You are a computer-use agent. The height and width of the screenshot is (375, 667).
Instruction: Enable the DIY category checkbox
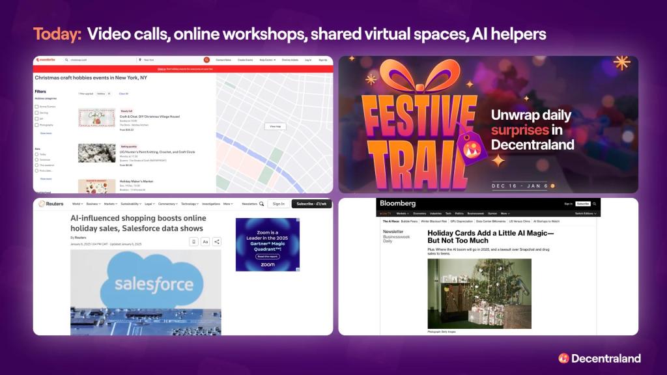pos(36,119)
